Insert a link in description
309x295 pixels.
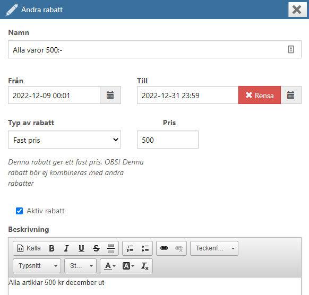(x=164, y=248)
